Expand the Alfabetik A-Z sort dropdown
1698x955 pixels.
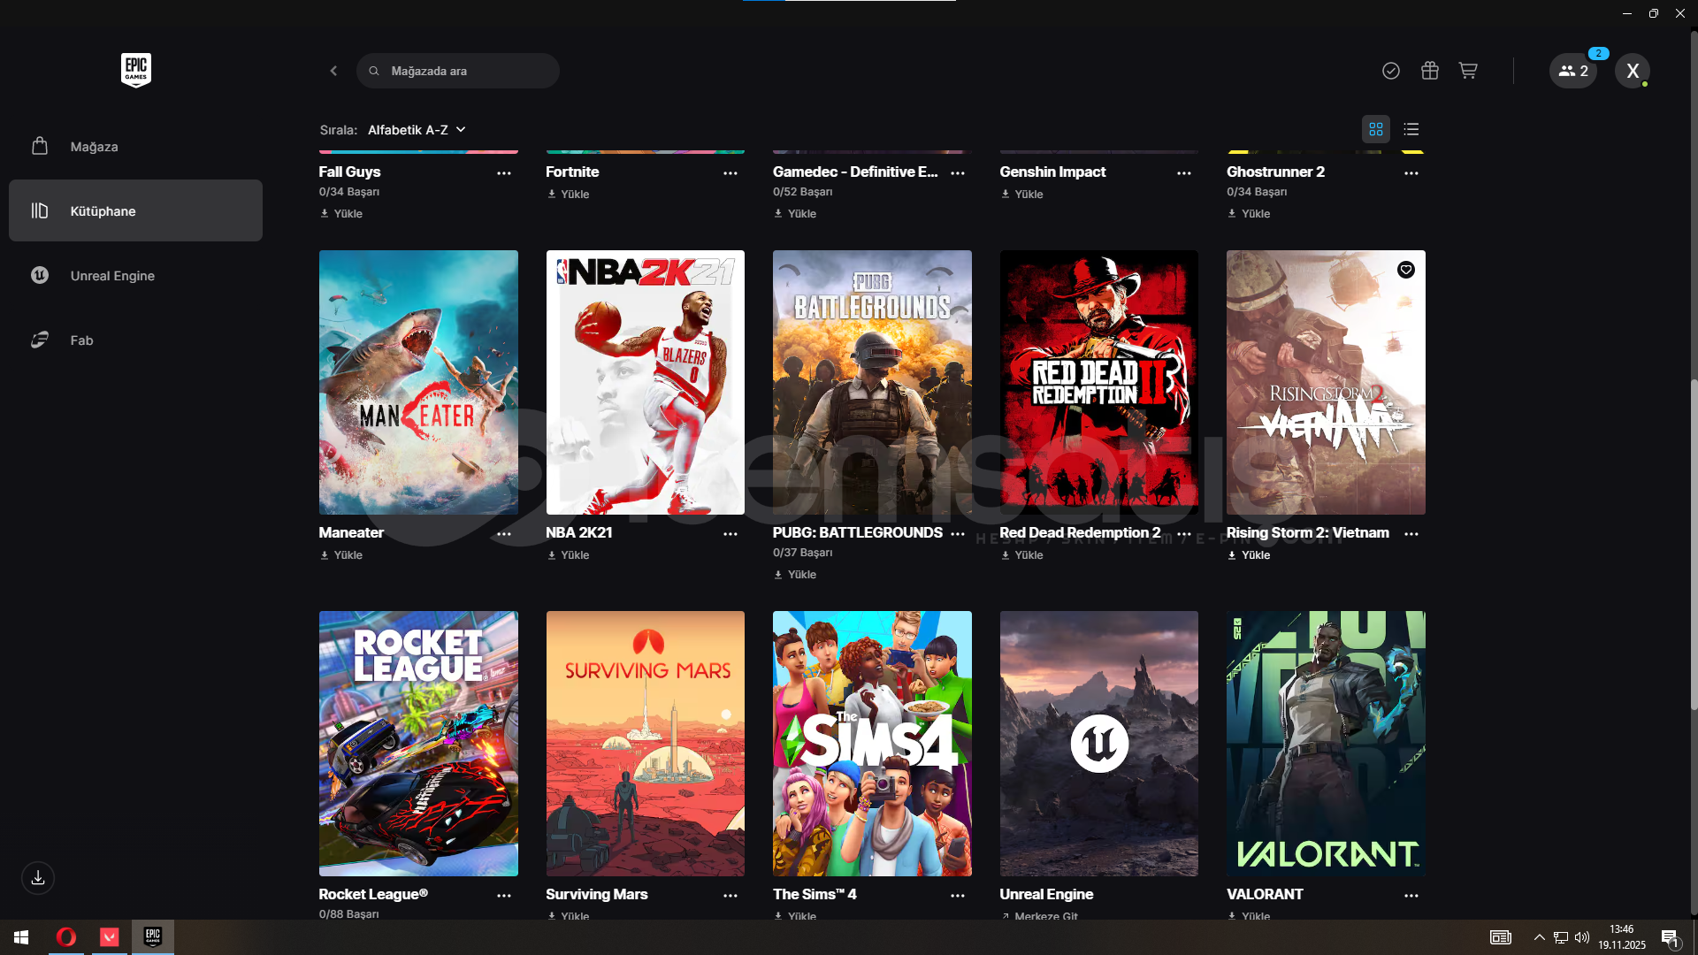tap(417, 130)
